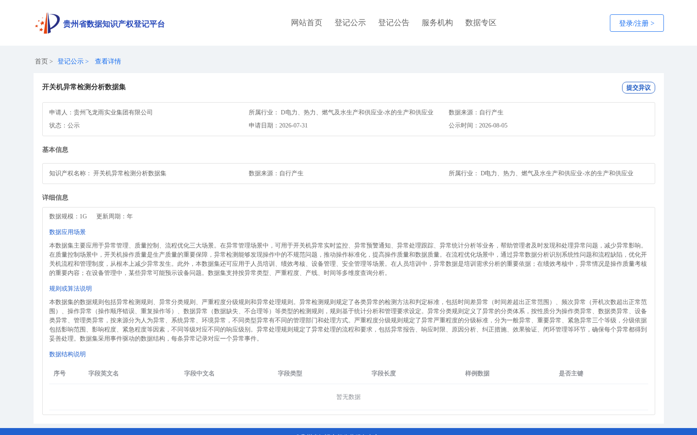697x435 pixels.
Task: Click 公示时间：2026-08-05
Action: pyautogui.click(x=478, y=125)
